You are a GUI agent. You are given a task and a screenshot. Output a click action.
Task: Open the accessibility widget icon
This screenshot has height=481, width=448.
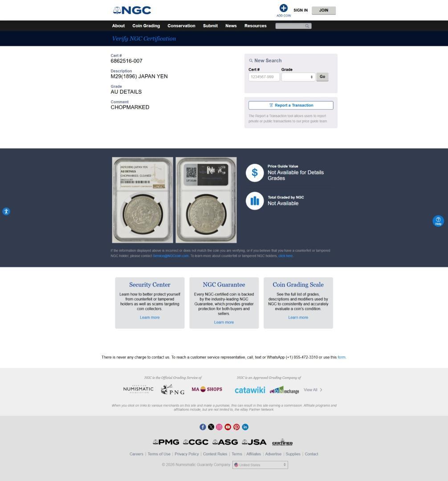[6, 212]
